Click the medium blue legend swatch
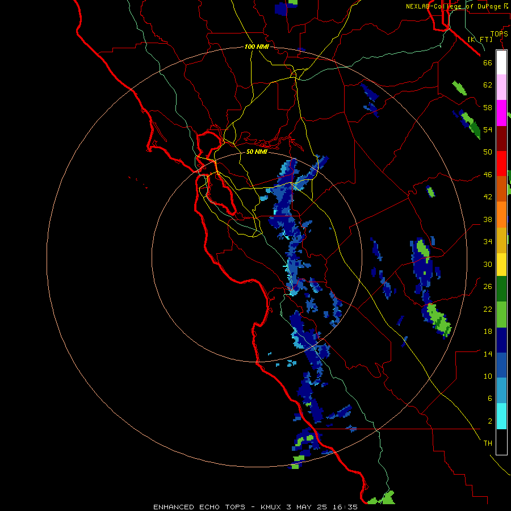 (x=501, y=365)
